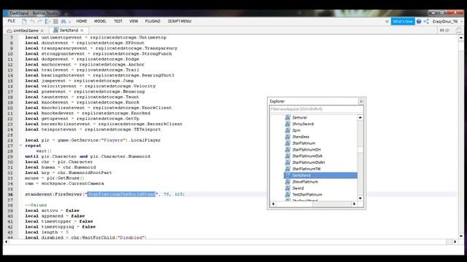Close the DarkStand script tab
Image resolution: width=467 pixels, height=262 pixels.
[x=82, y=31]
